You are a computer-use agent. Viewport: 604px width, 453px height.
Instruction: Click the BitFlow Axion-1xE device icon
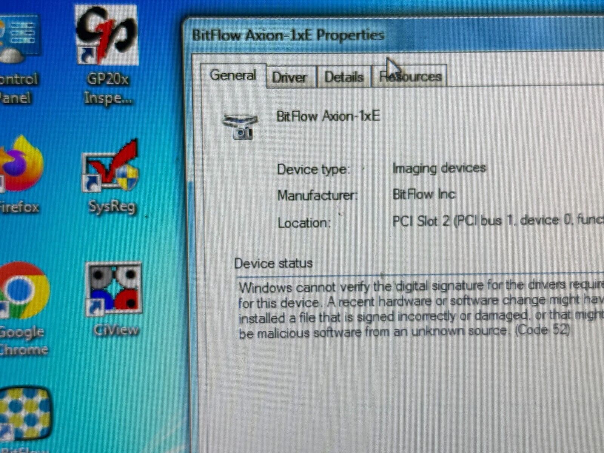[240, 127]
